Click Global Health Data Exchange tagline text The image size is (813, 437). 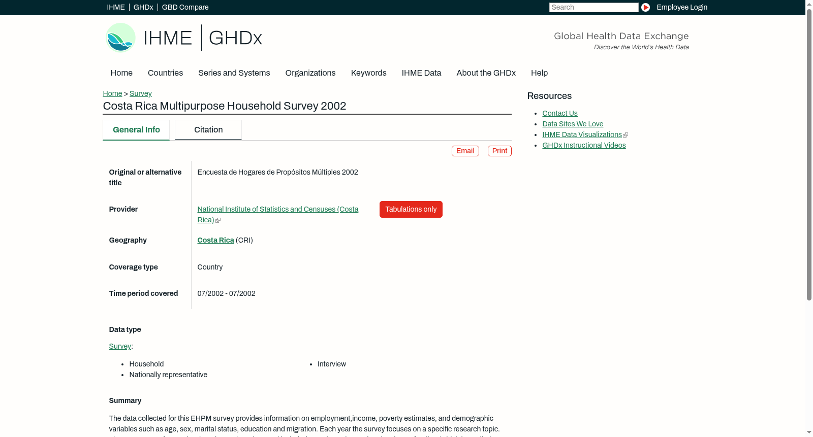pyautogui.click(x=621, y=36)
